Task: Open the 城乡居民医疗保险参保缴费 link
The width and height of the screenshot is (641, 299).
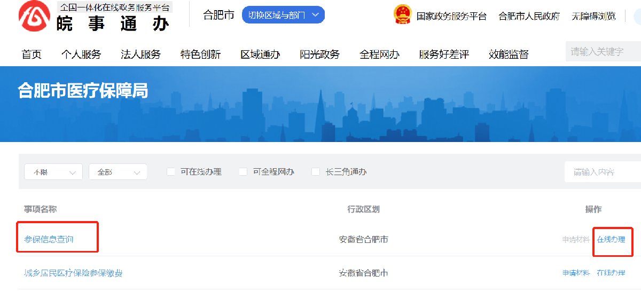Action: [x=73, y=273]
